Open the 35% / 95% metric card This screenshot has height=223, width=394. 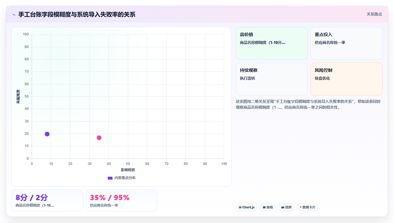point(122,200)
